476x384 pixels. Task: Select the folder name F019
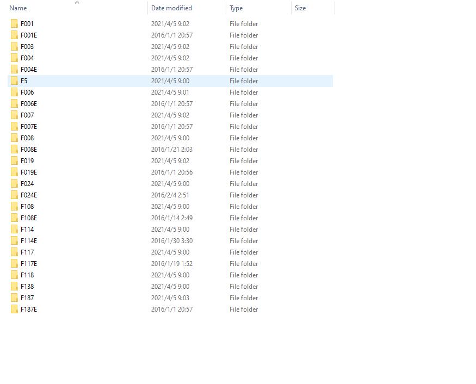click(x=27, y=161)
